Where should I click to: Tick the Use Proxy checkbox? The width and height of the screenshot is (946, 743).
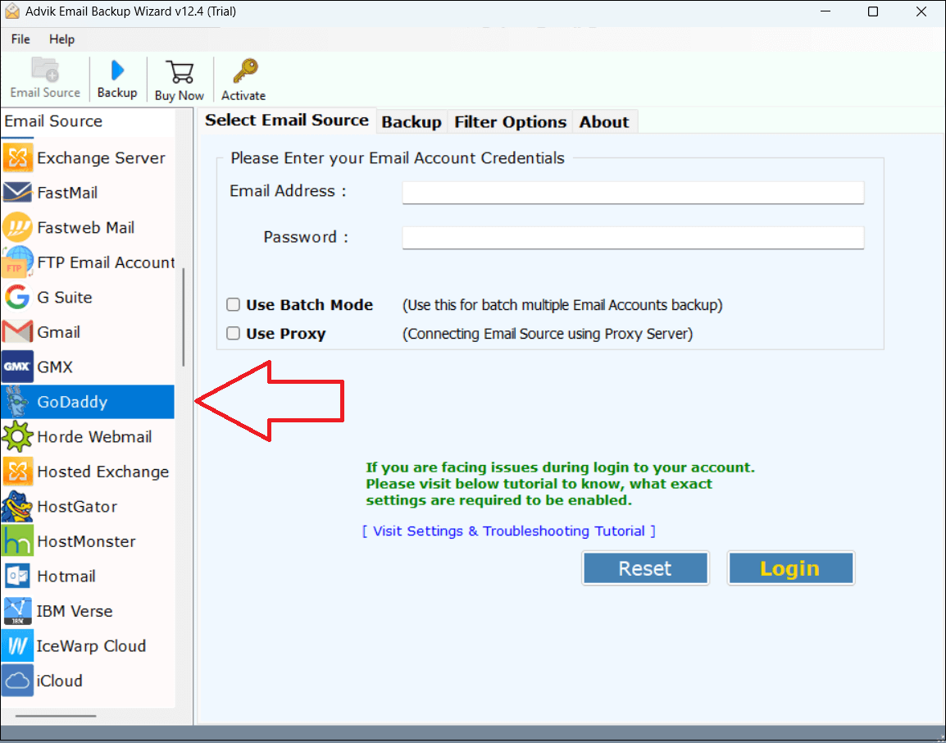pos(234,334)
